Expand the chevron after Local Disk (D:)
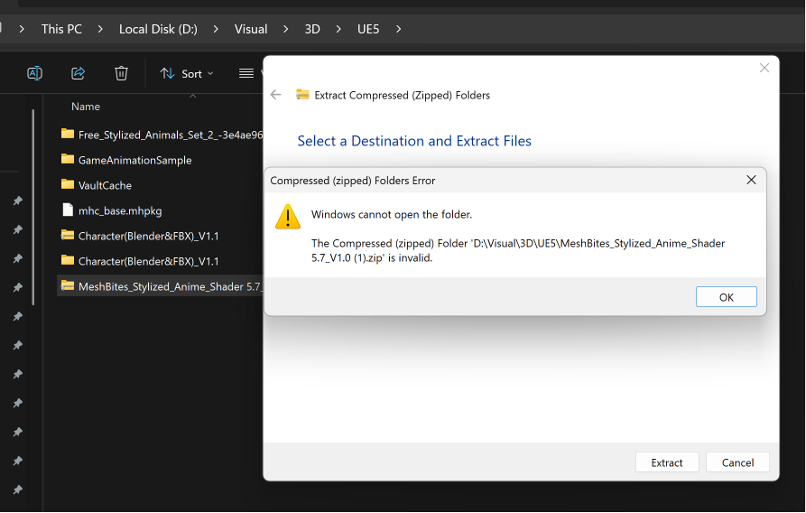Screen dimensions: 806x513 (216, 29)
